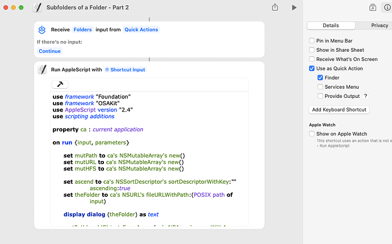Click inside the AppleScript code editor
Image resolution: width=392 pixels, height=244 pixels.
click(149, 159)
